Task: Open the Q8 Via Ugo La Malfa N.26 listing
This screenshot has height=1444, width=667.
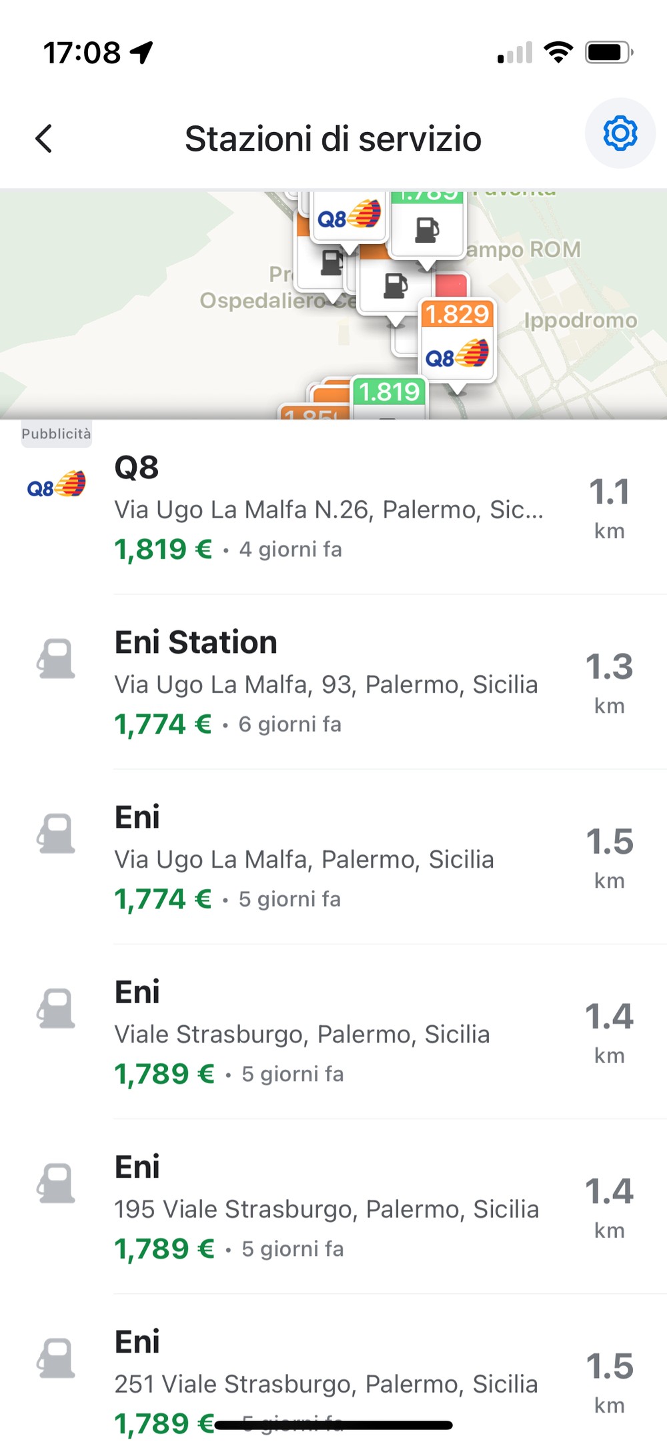Action: (333, 507)
